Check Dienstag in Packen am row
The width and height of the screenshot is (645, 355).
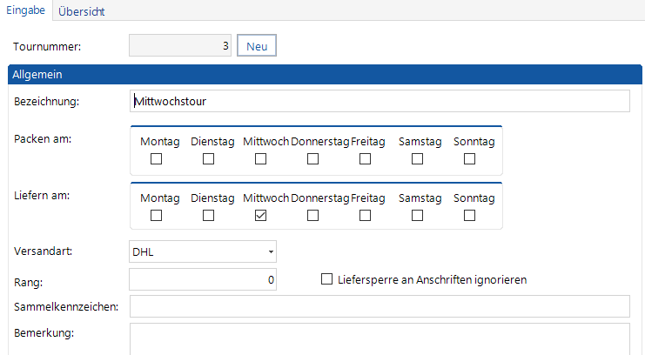coord(209,159)
